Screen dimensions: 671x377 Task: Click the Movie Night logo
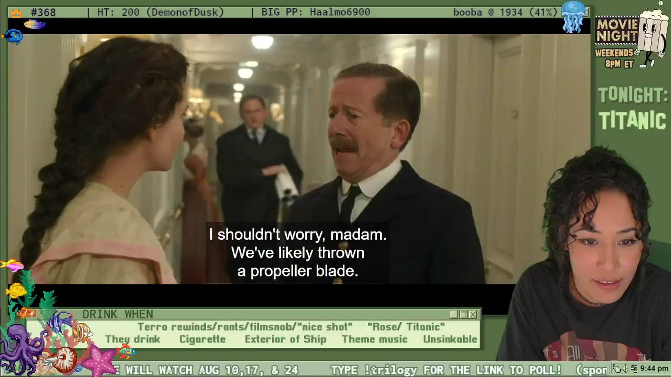[x=616, y=31]
